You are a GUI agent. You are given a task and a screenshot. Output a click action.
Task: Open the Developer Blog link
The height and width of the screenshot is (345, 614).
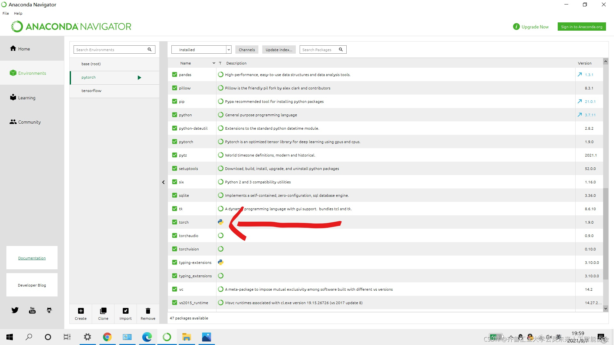pos(32,285)
